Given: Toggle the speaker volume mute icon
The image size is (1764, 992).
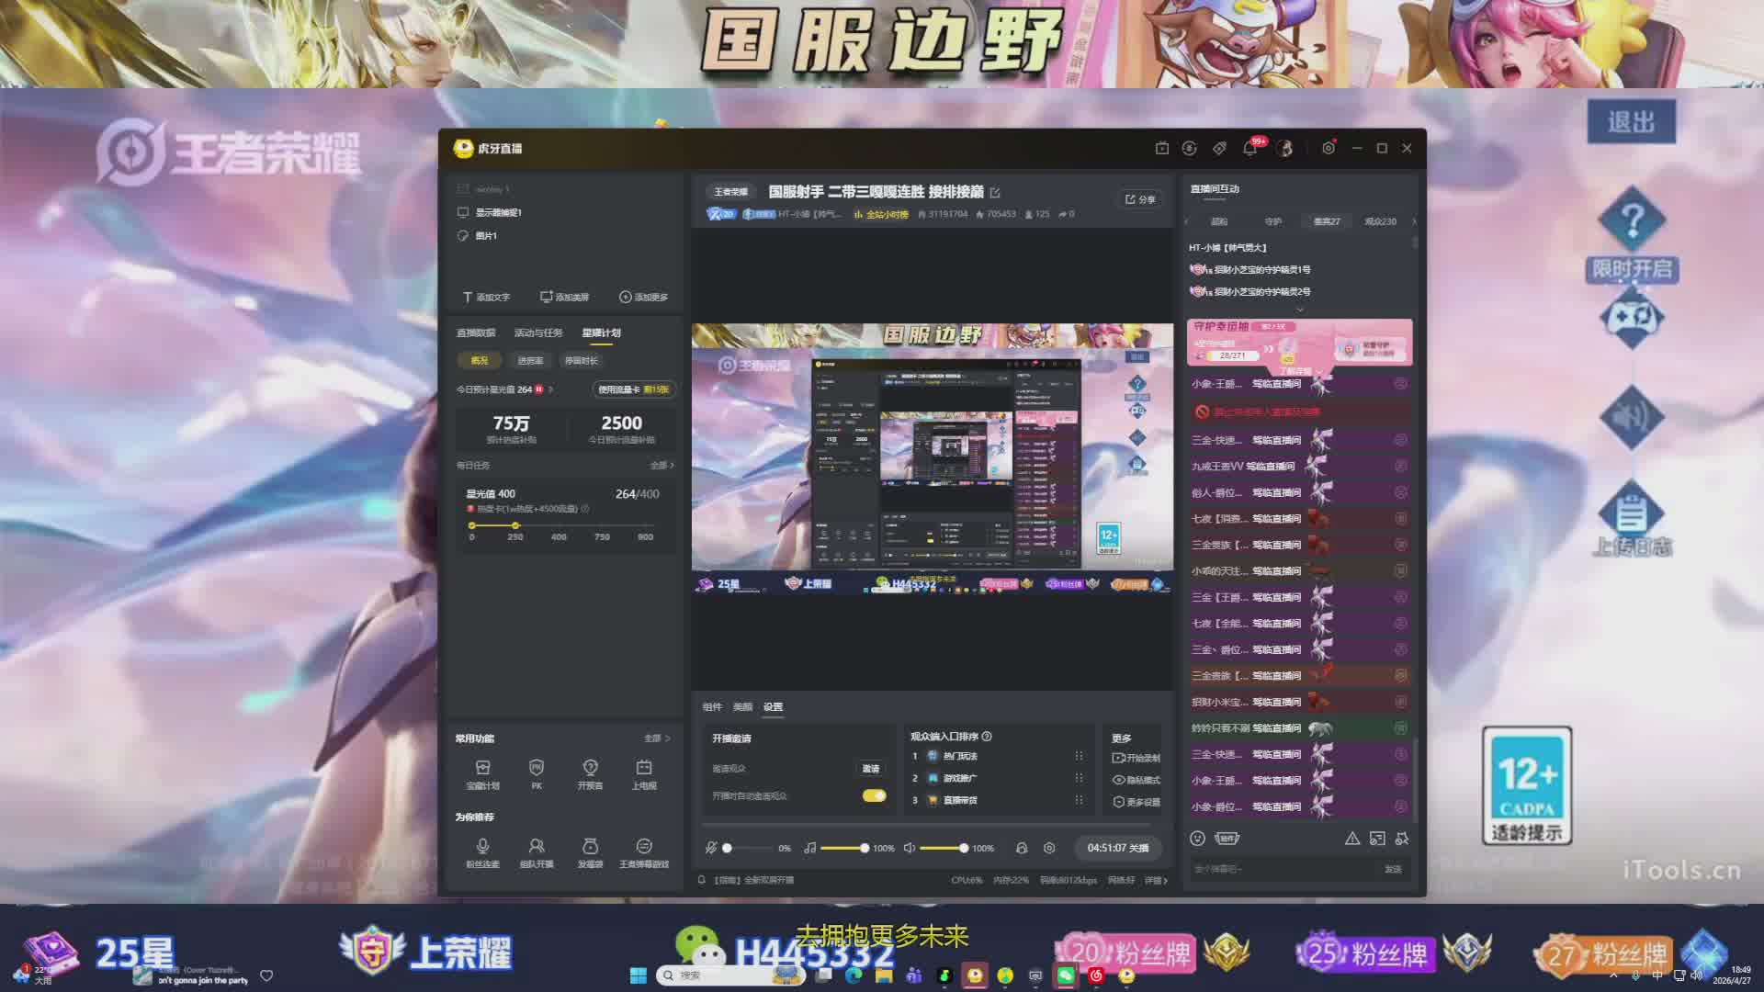Looking at the screenshot, I should pyautogui.click(x=909, y=848).
